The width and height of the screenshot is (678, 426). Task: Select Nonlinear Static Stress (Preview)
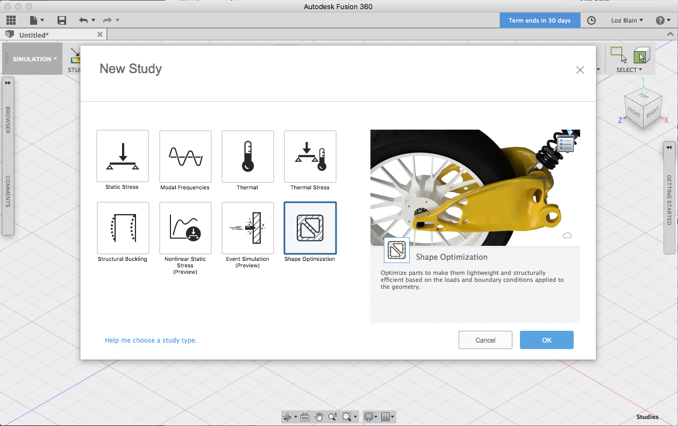tap(185, 228)
